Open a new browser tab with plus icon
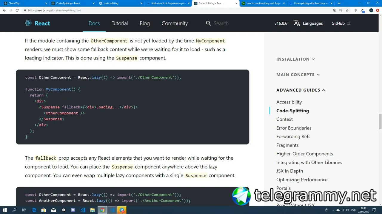The width and height of the screenshot is (382, 214). pos(339,3)
